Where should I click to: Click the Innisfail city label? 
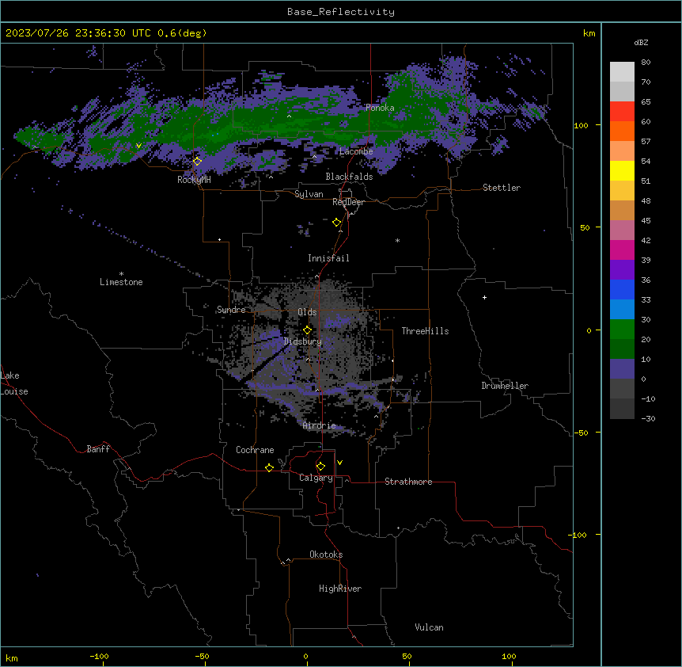[328, 258]
